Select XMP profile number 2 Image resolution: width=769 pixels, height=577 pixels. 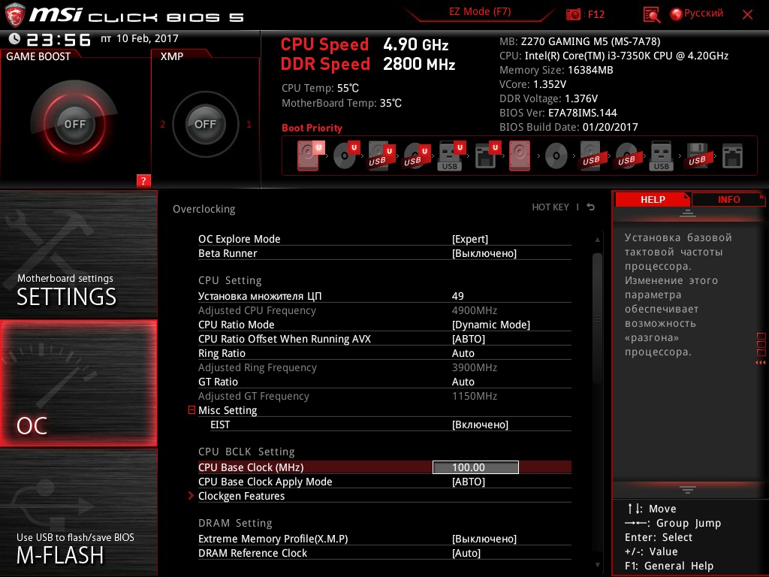[x=162, y=124]
